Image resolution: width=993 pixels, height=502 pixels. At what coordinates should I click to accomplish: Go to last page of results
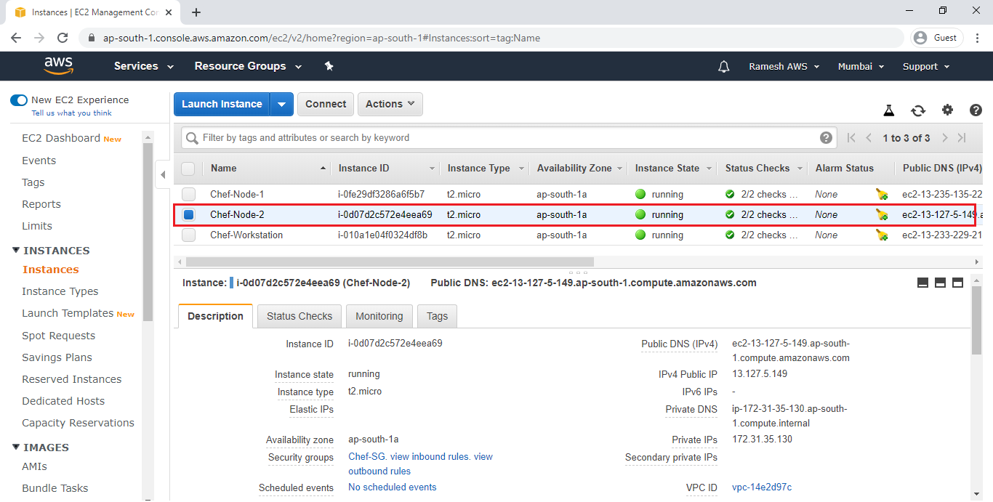click(962, 138)
